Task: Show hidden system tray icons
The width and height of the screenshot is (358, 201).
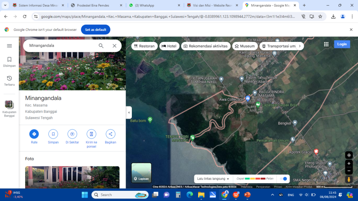Action: click(273, 195)
